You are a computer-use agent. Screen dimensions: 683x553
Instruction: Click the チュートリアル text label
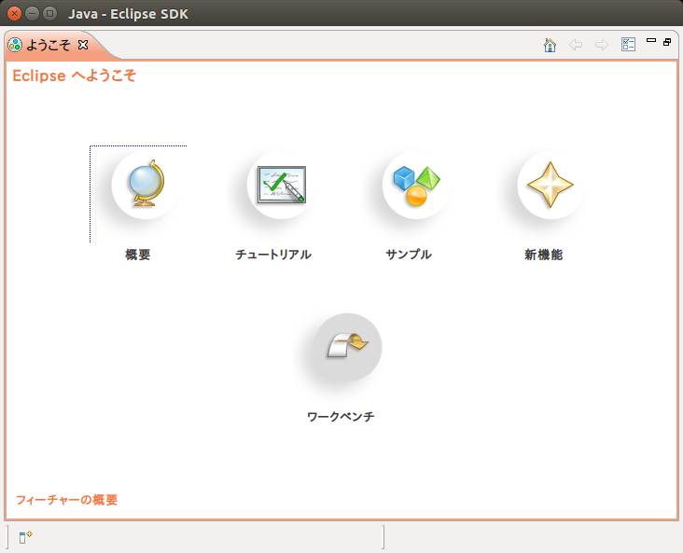273,255
